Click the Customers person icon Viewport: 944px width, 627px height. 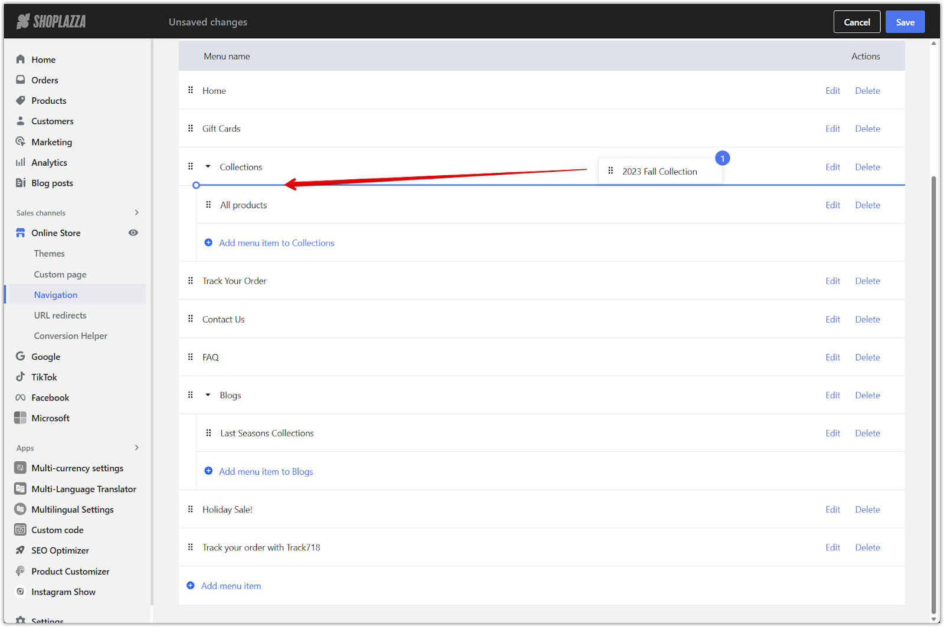(21, 121)
